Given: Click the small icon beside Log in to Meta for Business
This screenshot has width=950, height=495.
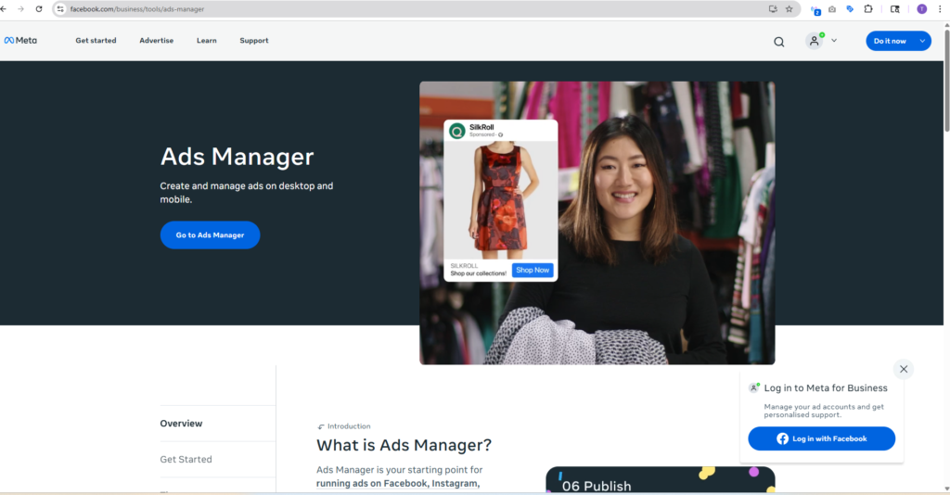Looking at the screenshot, I should (754, 387).
